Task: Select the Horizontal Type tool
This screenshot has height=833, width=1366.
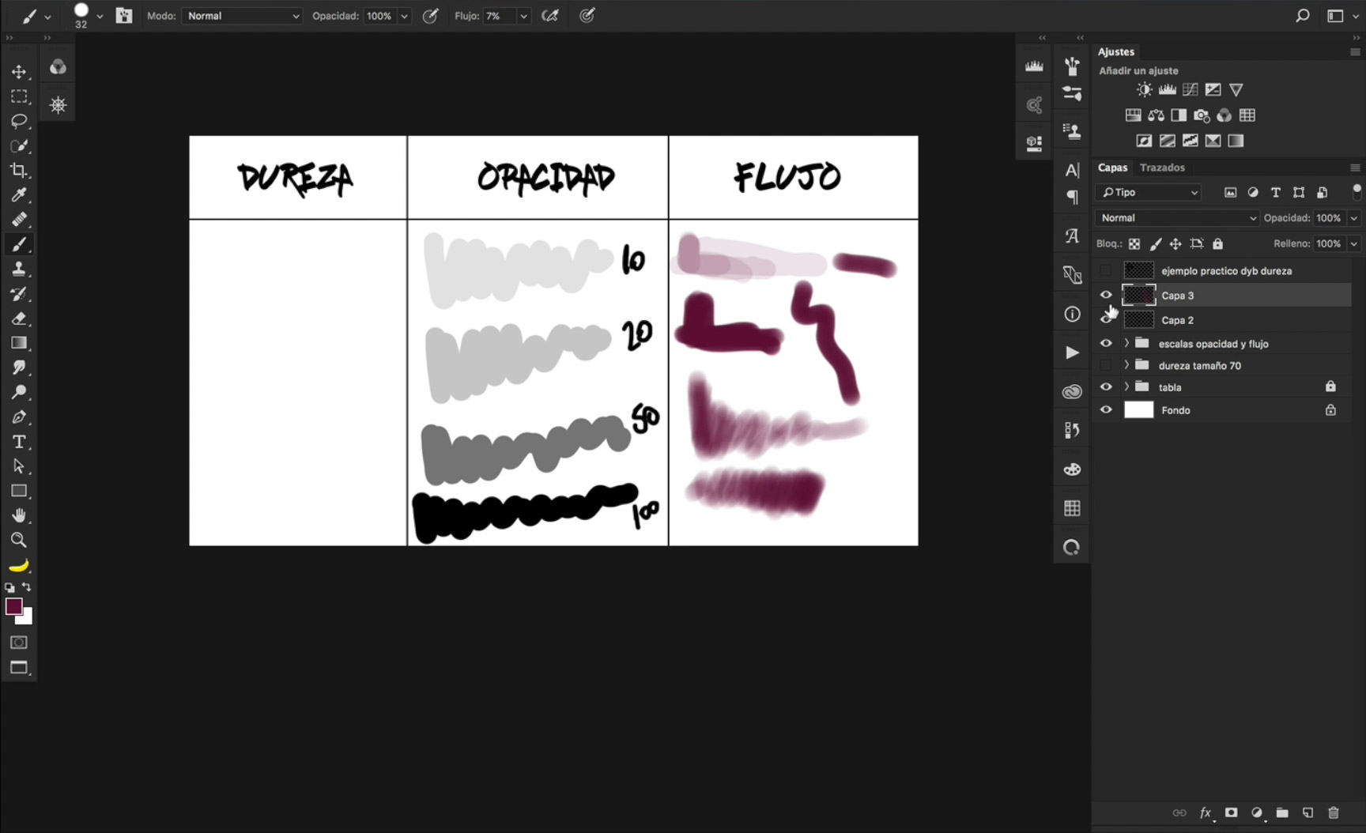Action: point(19,442)
